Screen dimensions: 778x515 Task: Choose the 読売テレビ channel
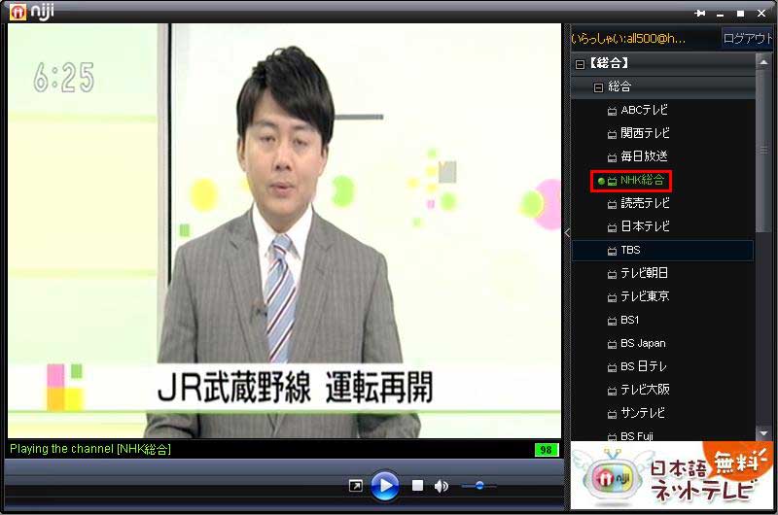645,203
